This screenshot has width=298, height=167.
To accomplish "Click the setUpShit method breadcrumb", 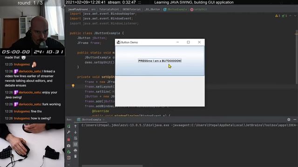I will click(x=199, y=9).
